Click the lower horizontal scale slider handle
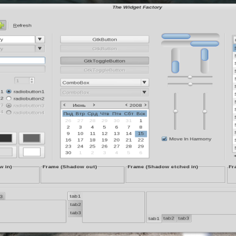Viewport: 236px width, 236px height. click(x=190, y=84)
